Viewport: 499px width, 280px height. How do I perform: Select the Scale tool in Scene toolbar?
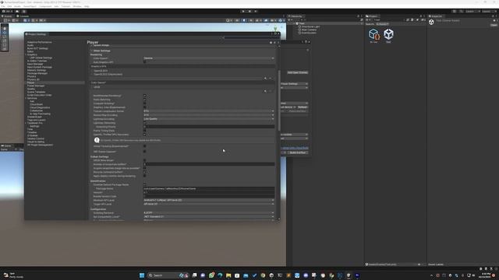click(x=5, y=41)
